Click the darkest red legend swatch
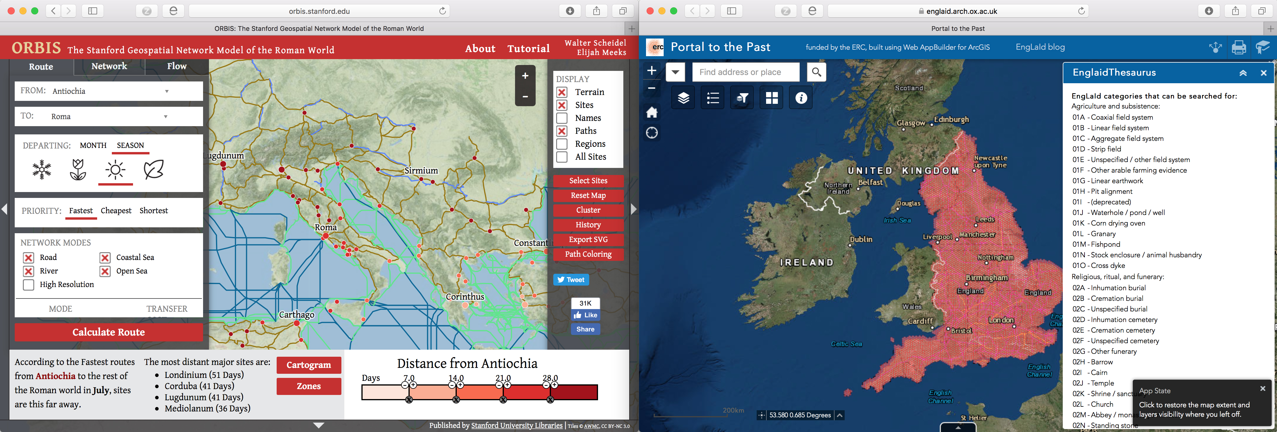The height and width of the screenshot is (432, 1277). 574,392
